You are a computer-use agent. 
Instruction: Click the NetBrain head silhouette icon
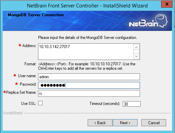coord(162,21)
